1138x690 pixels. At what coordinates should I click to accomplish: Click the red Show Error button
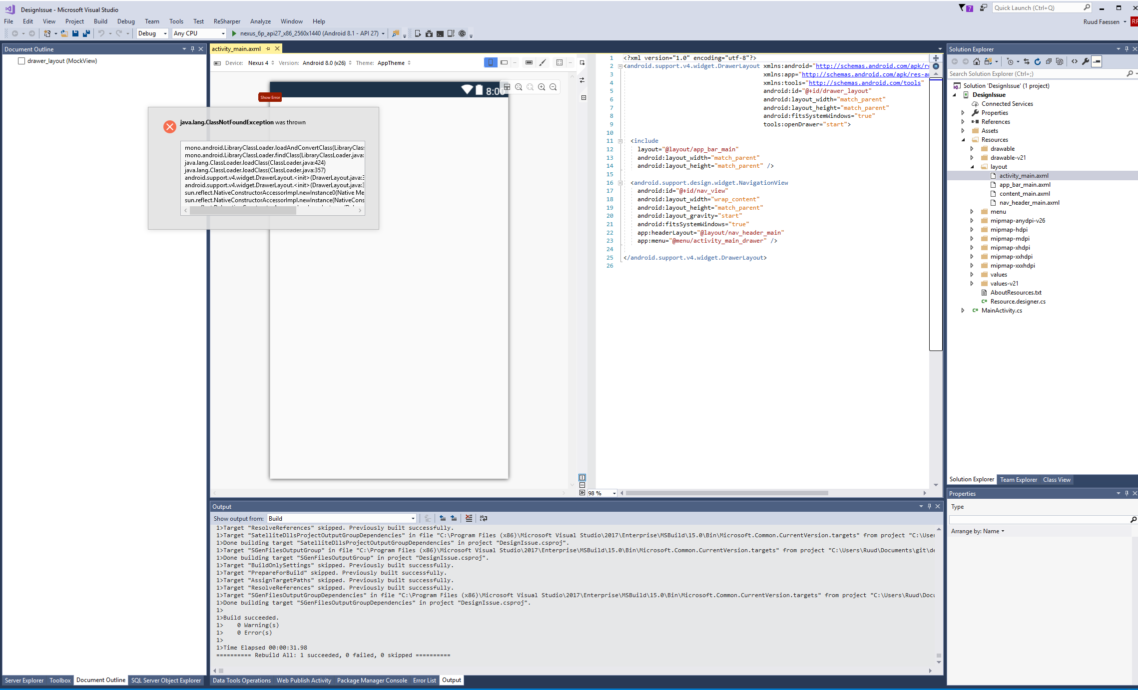coord(270,97)
